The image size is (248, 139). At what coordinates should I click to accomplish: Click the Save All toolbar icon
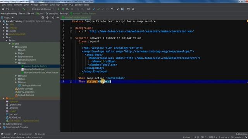click(3, 9)
